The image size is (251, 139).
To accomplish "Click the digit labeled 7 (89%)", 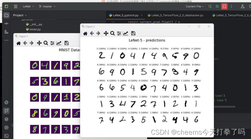I will click(101, 120).
